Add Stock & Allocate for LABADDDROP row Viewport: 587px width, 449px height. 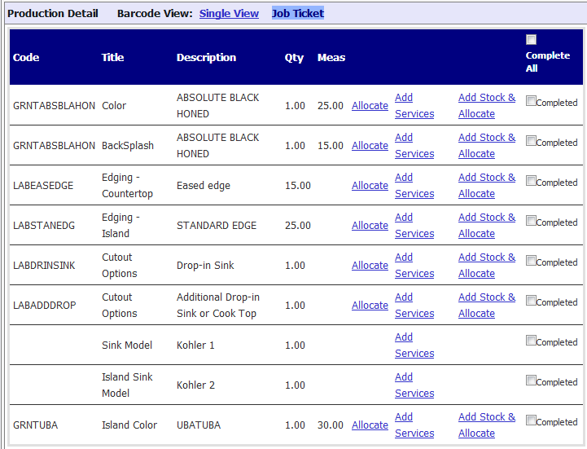pyautogui.click(x=486, y=306)
